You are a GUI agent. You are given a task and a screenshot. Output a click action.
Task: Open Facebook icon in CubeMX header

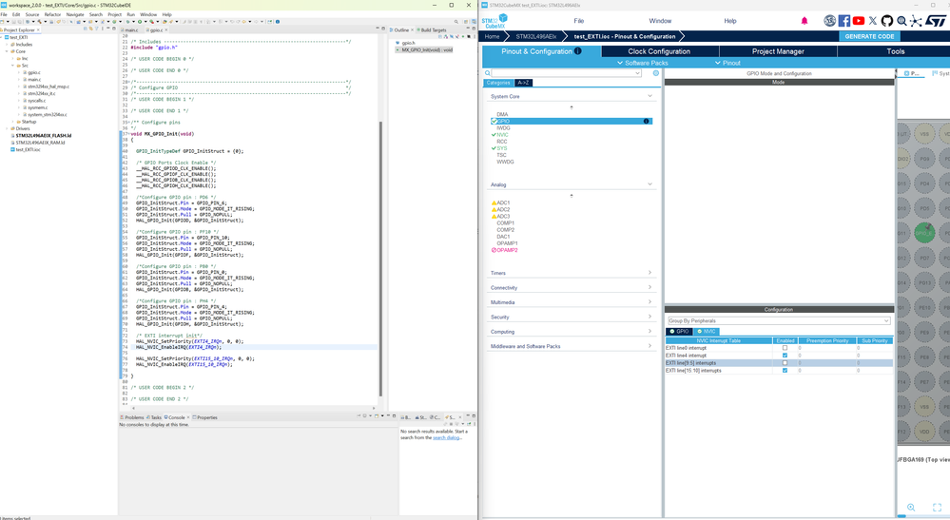[844, 21]
